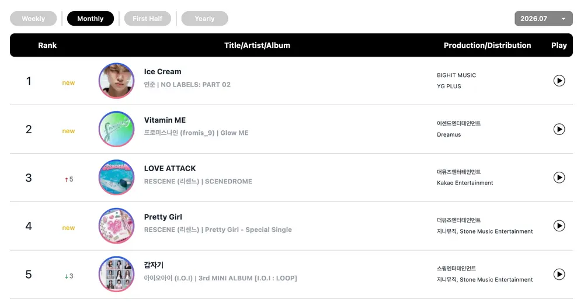Open the I.O.I LOOP album cover
Screen dimensions: 584x302
click(x=117, y=274)
